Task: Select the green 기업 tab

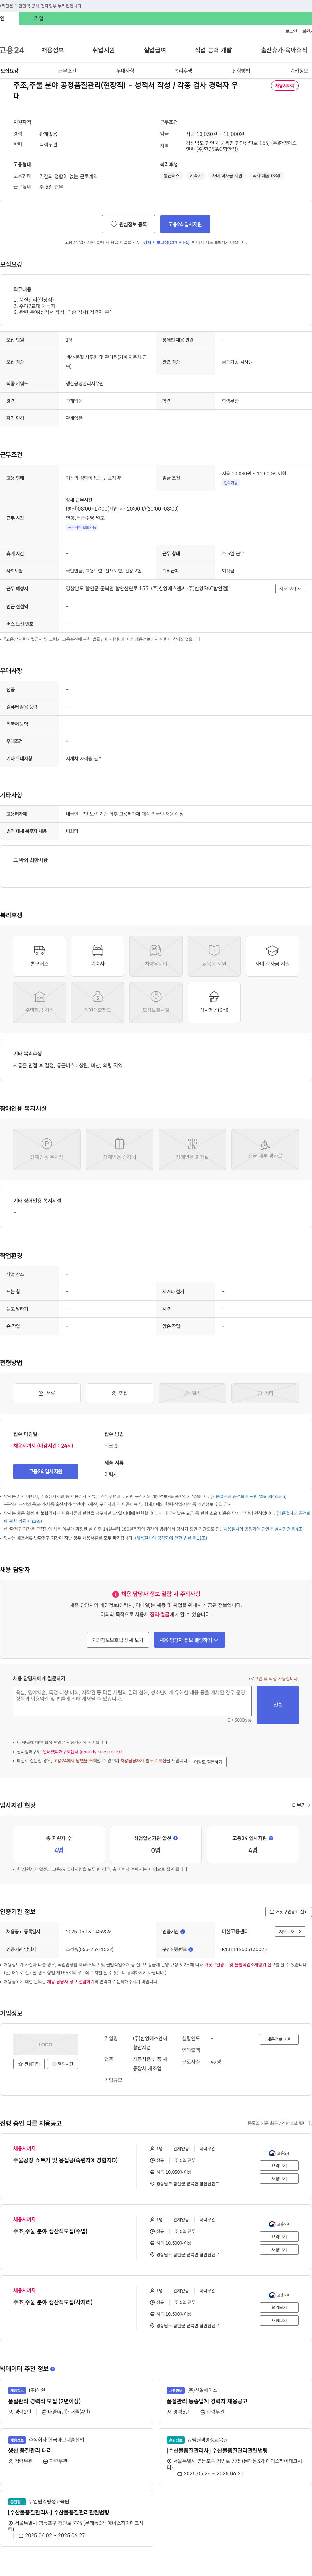Action: point(39,18)
